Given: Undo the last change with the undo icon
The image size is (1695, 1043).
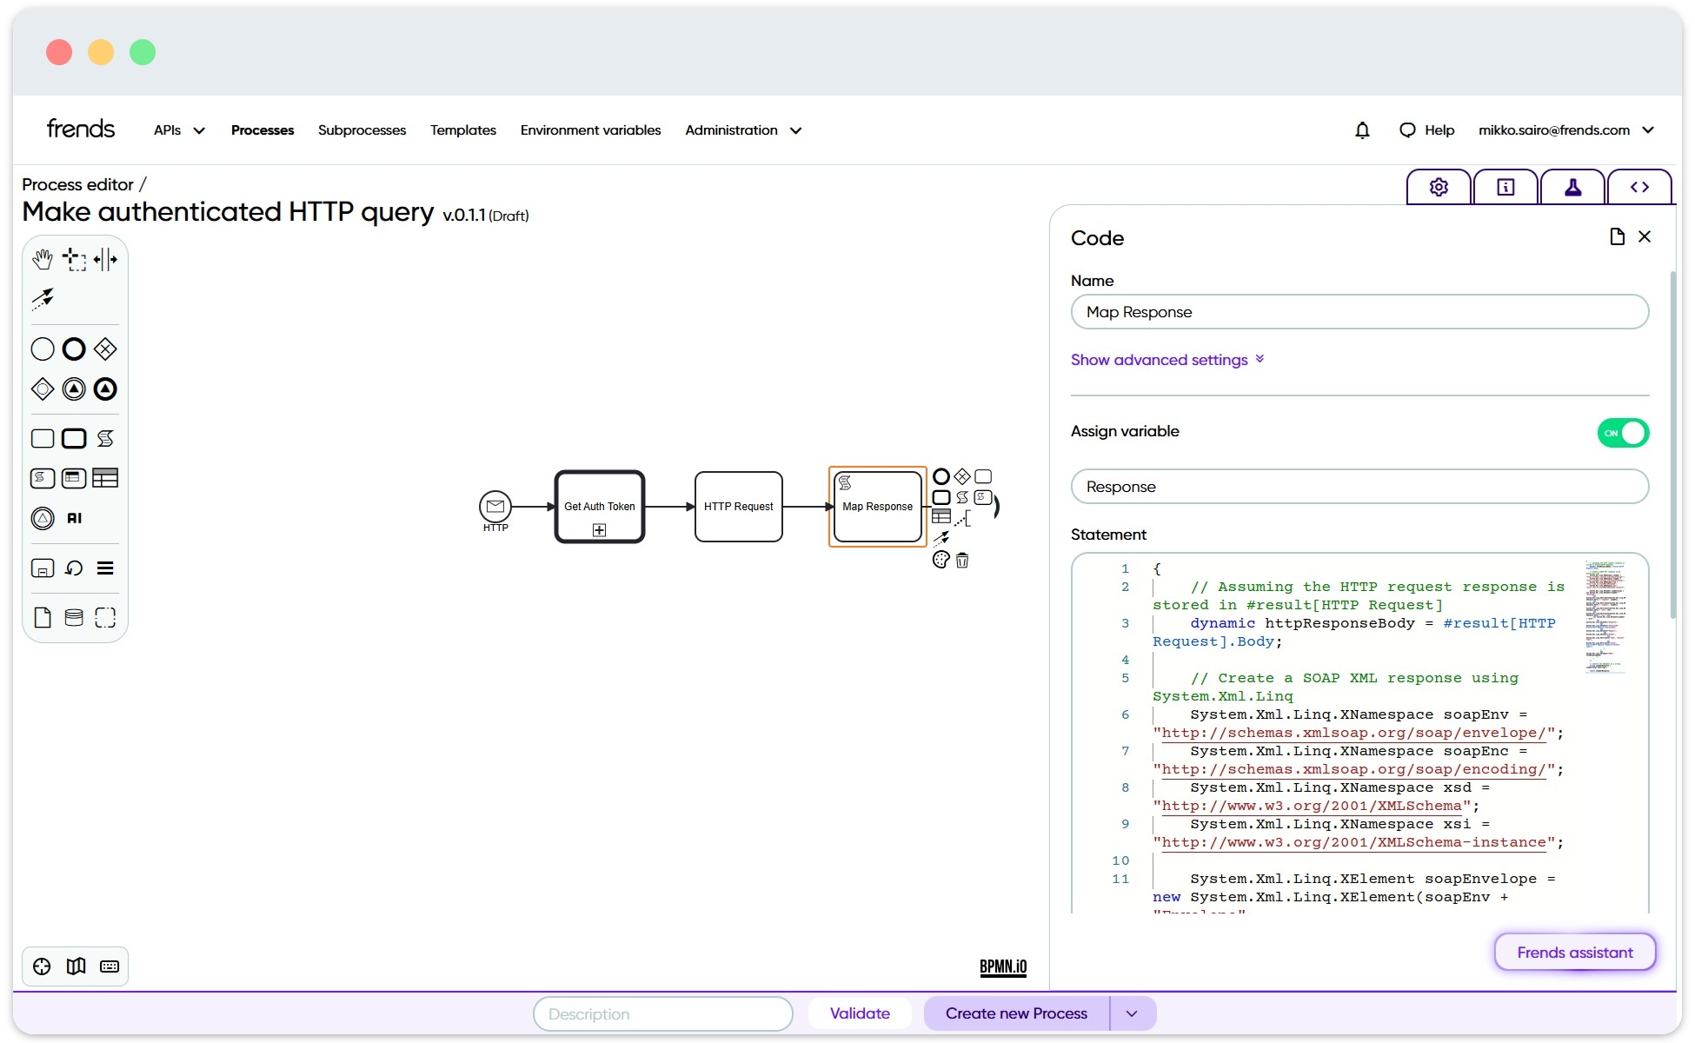Looking at the screenshot, I should [x=74, y=568].
